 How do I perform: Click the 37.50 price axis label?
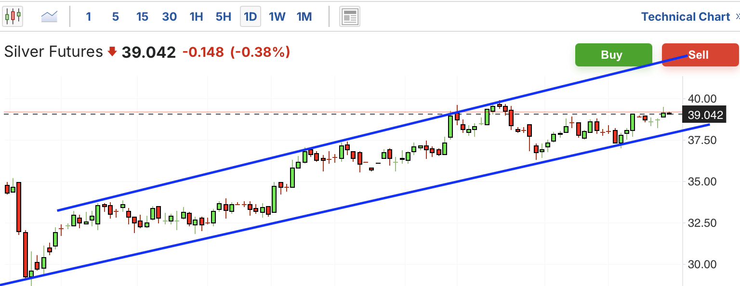coord(702,140)
